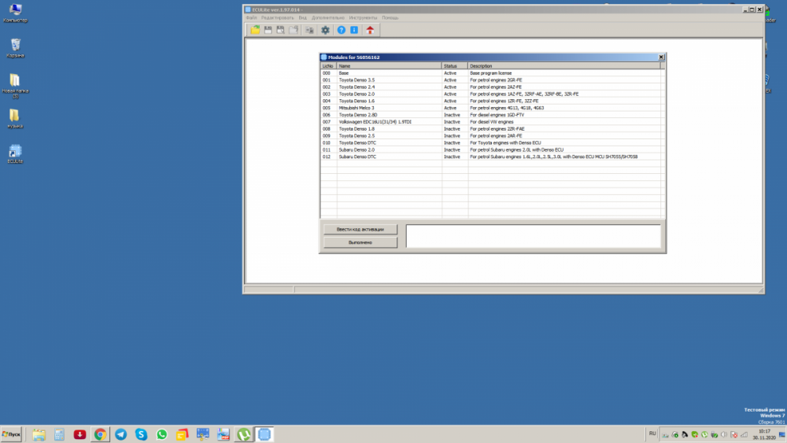Open the Помощь menu

pos(390,17)
